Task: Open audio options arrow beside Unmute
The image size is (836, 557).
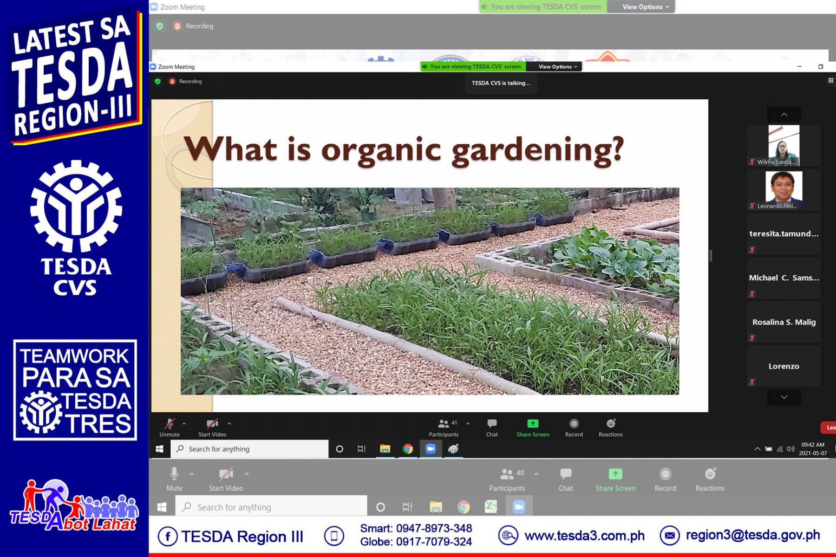Action: click(x=184, y=423)
